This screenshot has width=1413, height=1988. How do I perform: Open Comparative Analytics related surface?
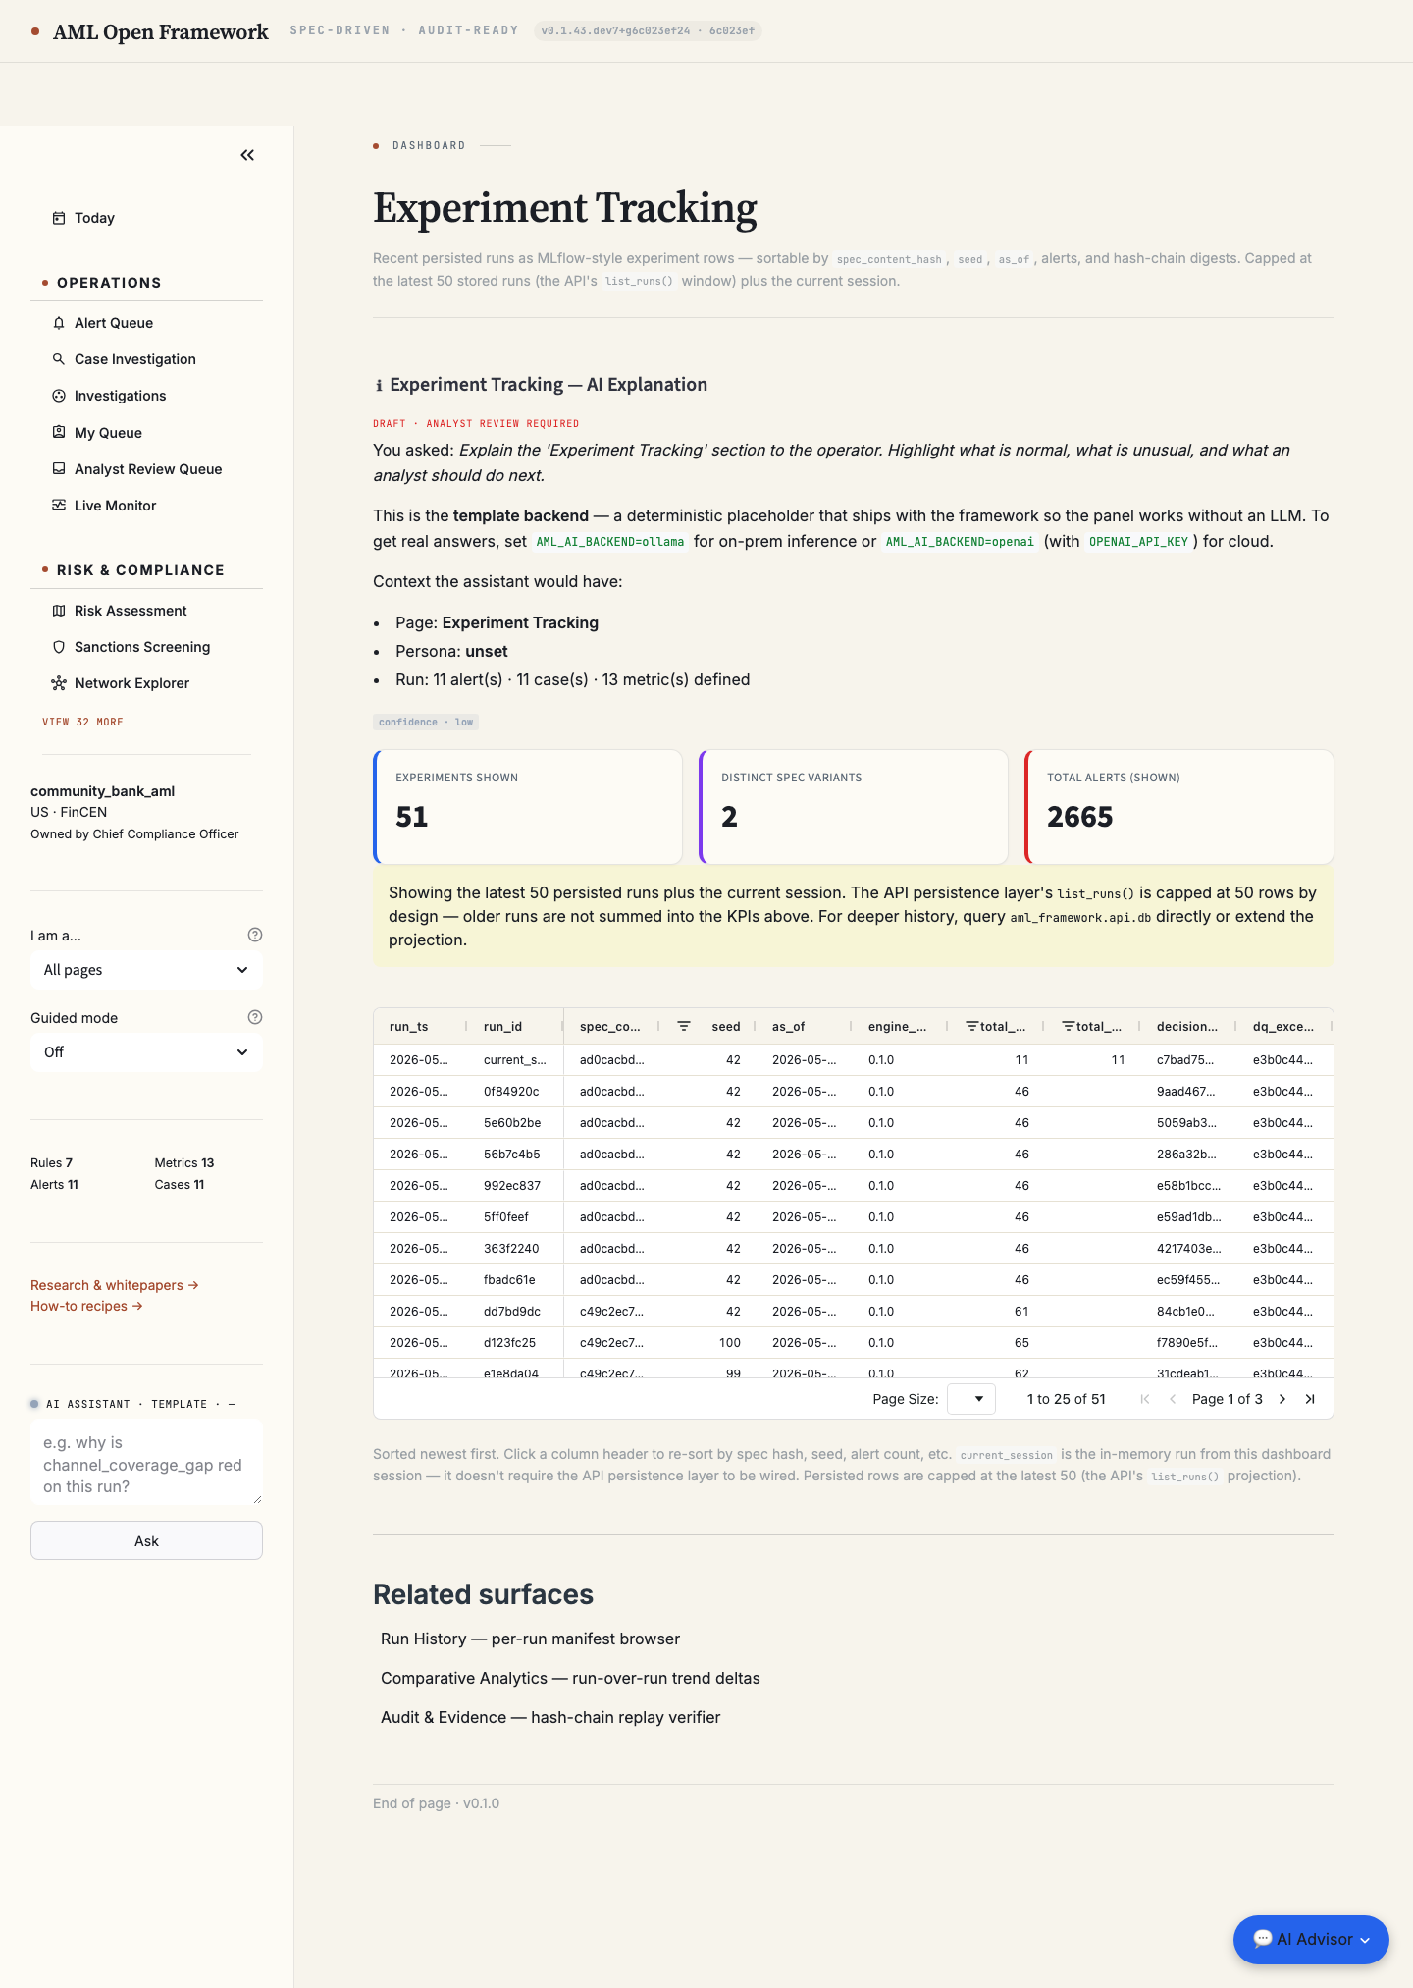coord(570,1678)
